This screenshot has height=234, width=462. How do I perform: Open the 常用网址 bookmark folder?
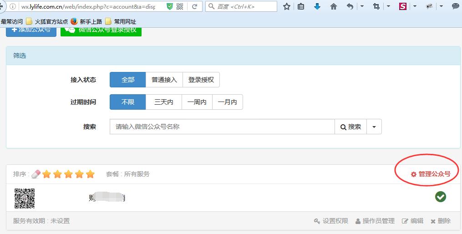[121, 21]
